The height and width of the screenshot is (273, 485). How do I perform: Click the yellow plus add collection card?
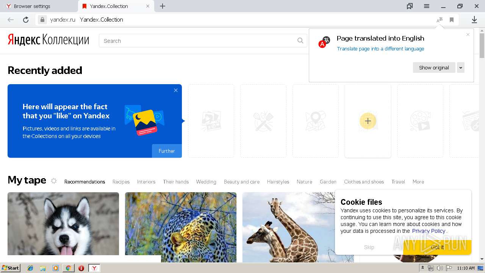368,121
